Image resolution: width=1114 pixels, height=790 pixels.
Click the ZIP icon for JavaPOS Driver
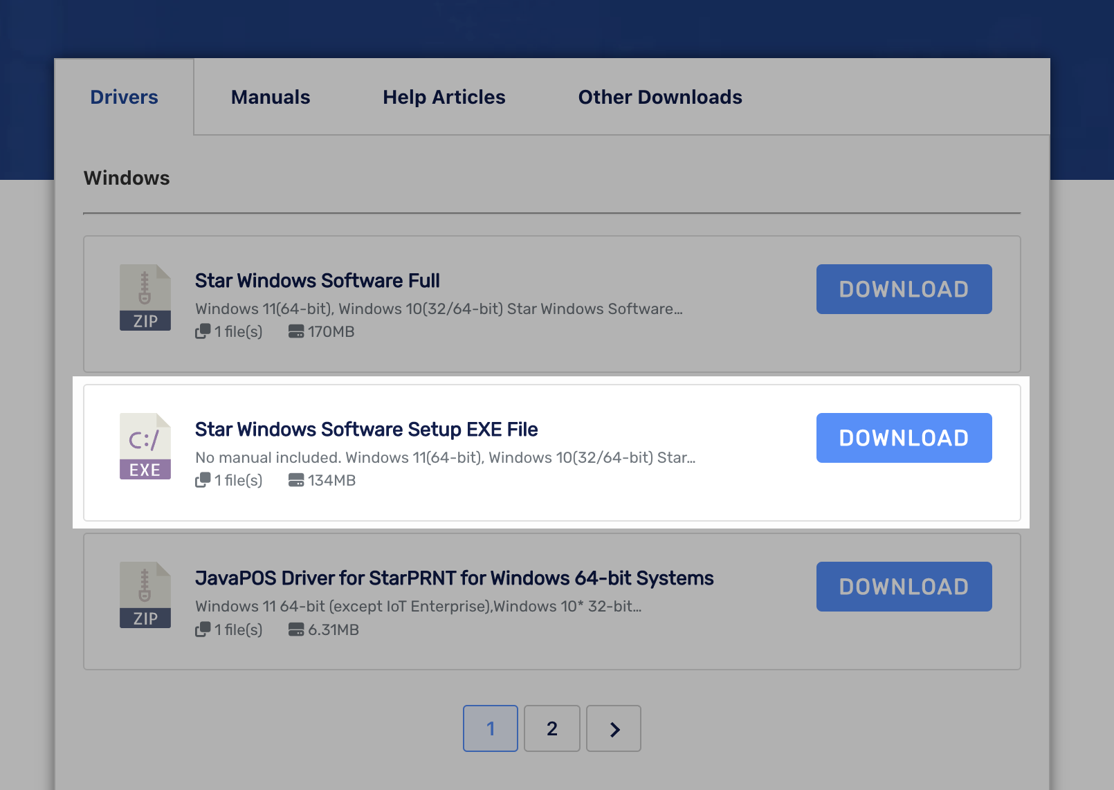[x=145, y=595]
